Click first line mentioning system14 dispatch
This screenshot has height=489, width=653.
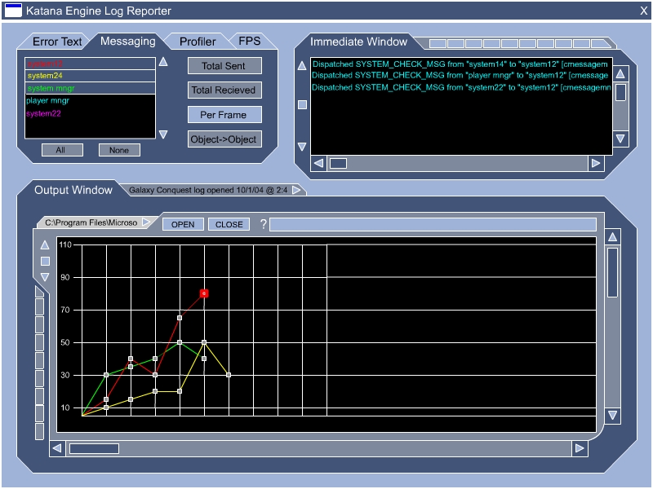460,64
